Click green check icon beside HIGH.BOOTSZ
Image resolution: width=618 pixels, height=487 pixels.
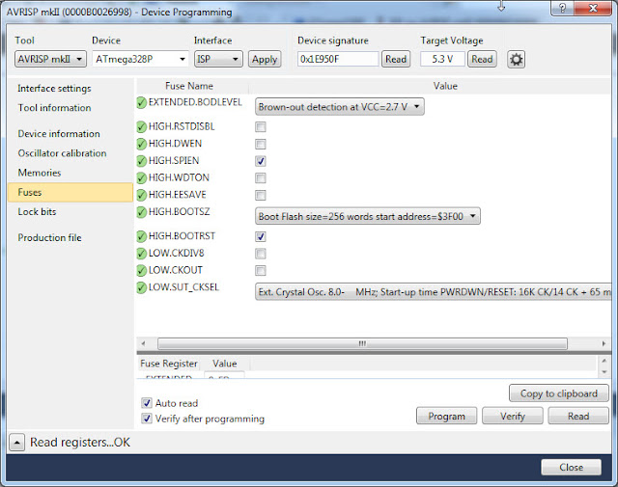point(142,212)
